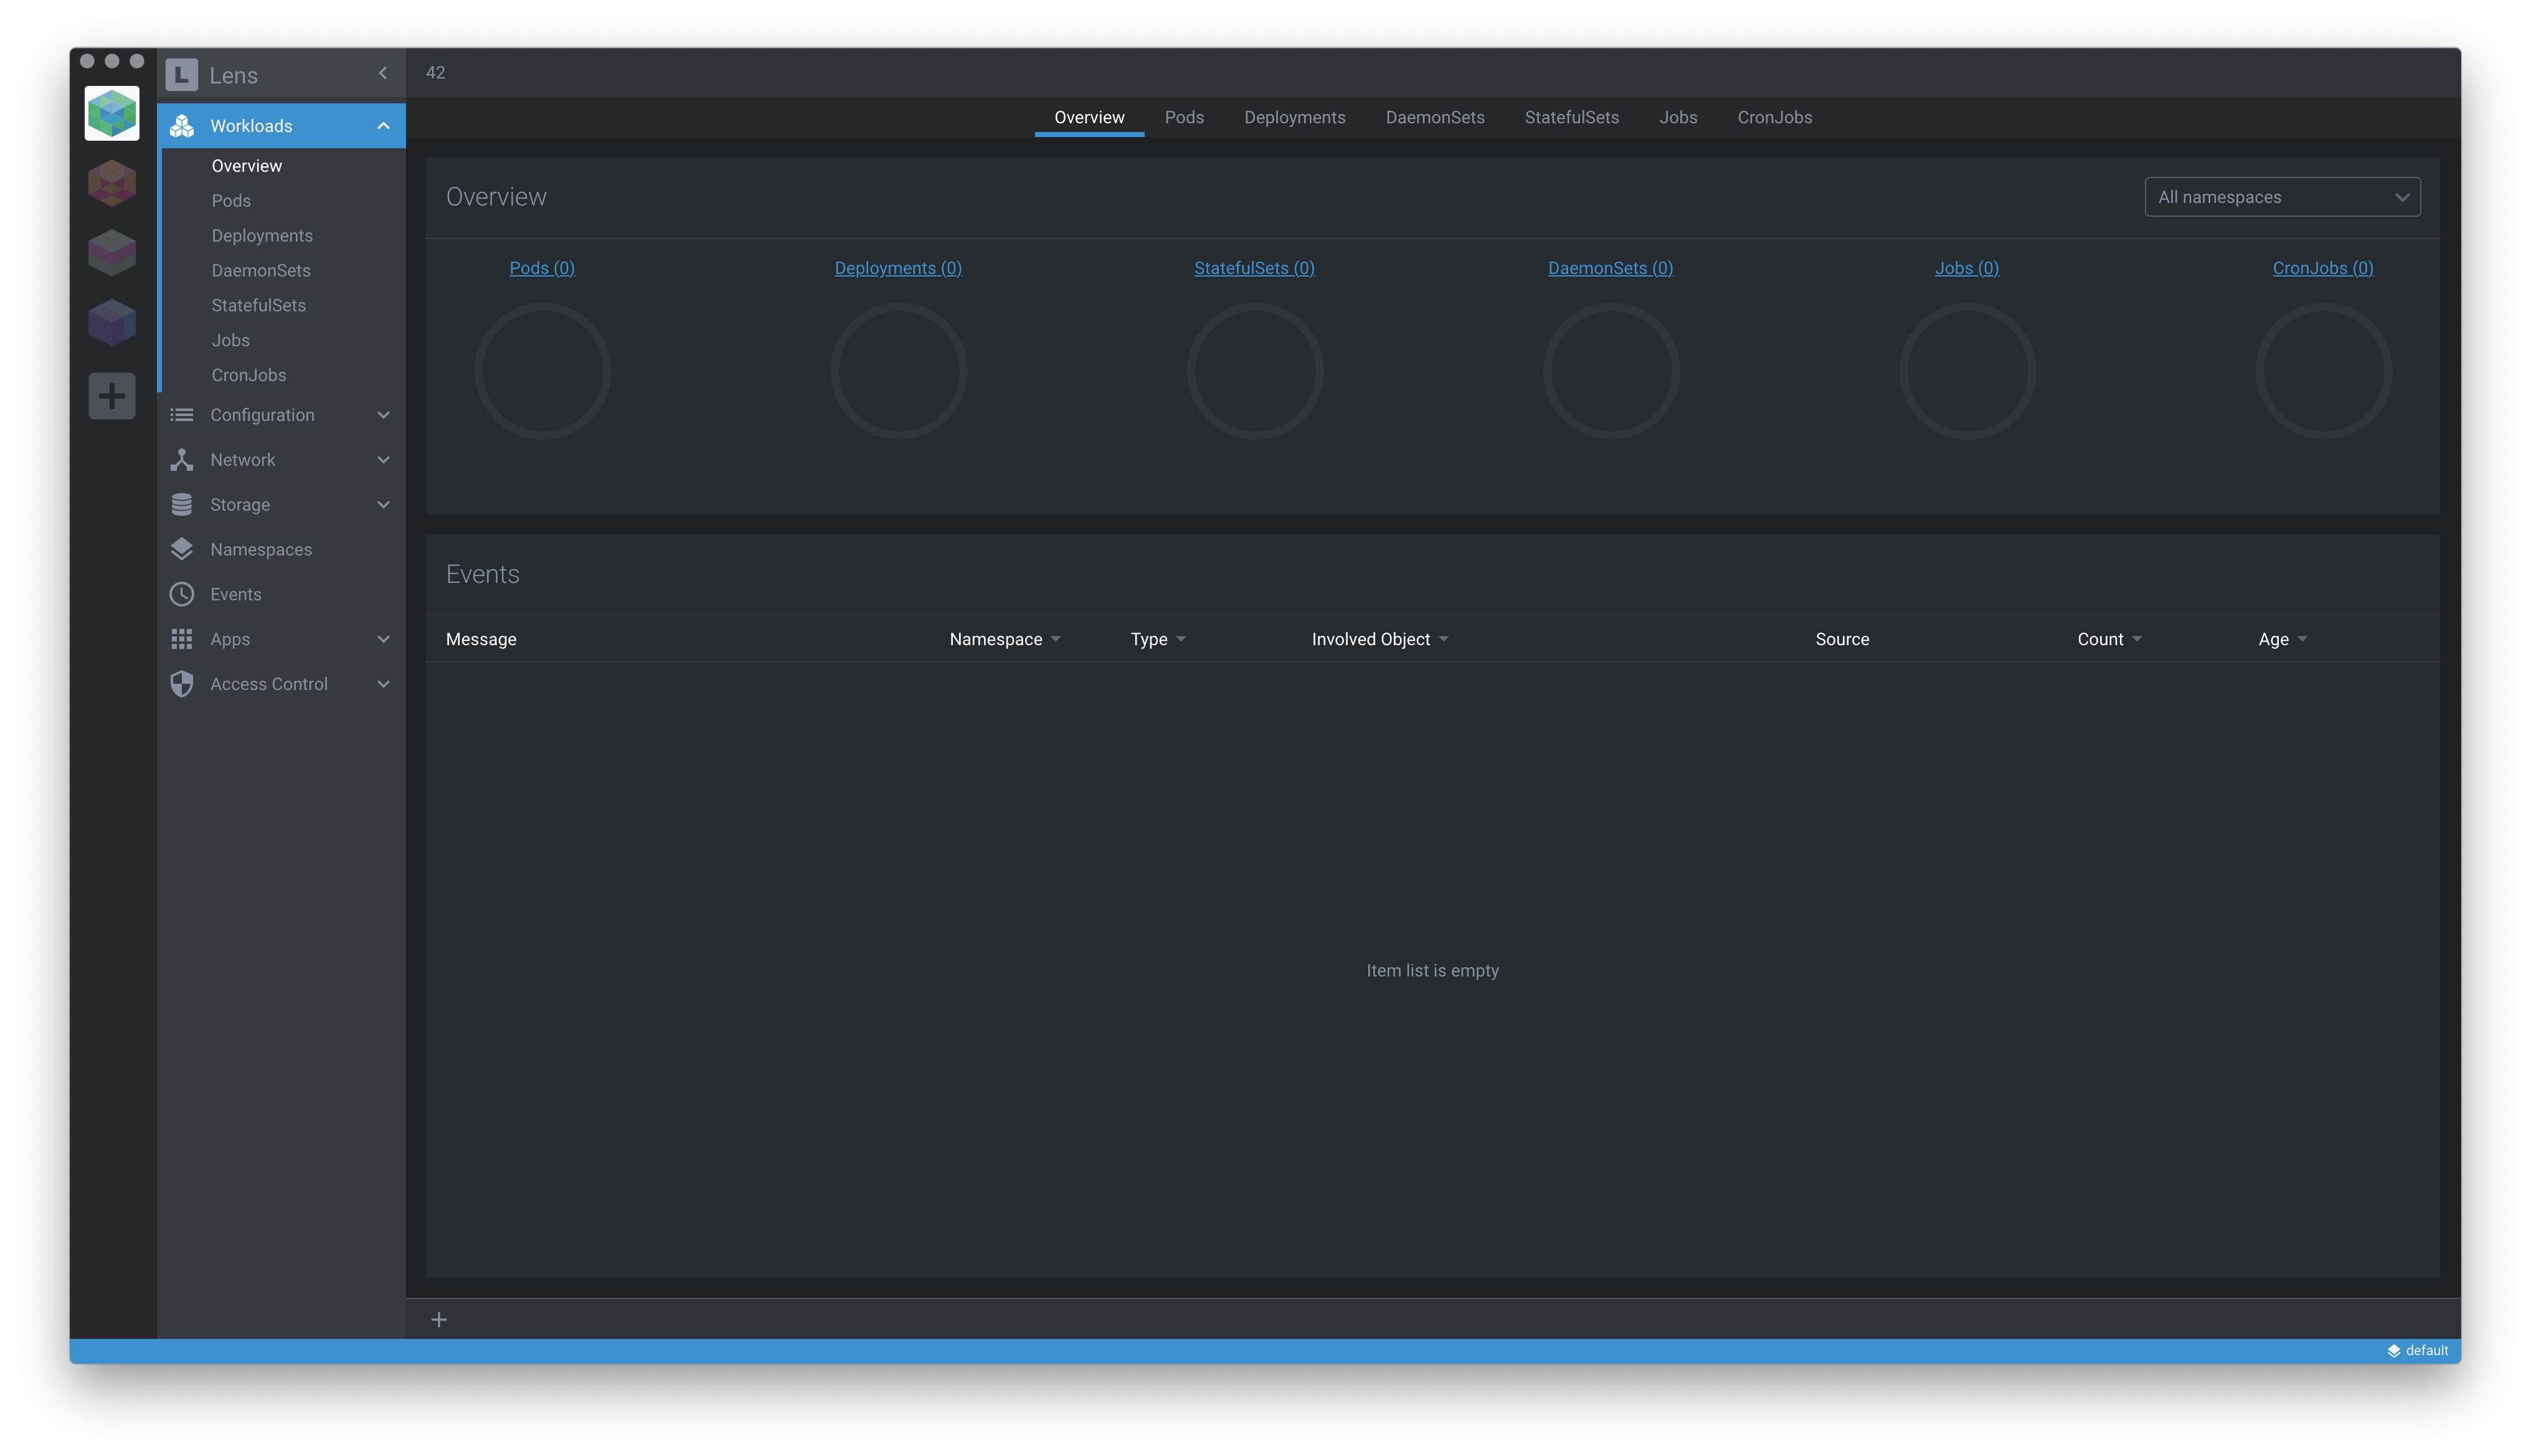2531x1456 pixels.
Task: Open new tab with bottom plus icon
Action: [x=439, y=1320]
